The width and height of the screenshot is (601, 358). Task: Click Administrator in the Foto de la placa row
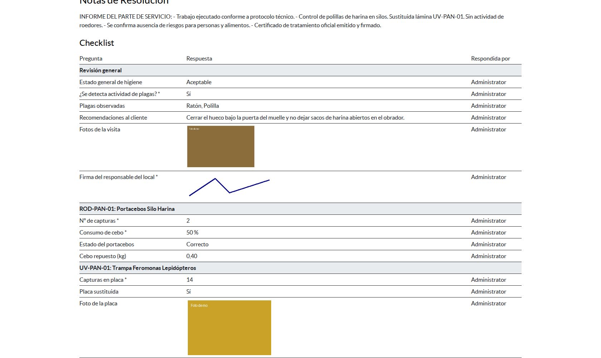point(489,303)
